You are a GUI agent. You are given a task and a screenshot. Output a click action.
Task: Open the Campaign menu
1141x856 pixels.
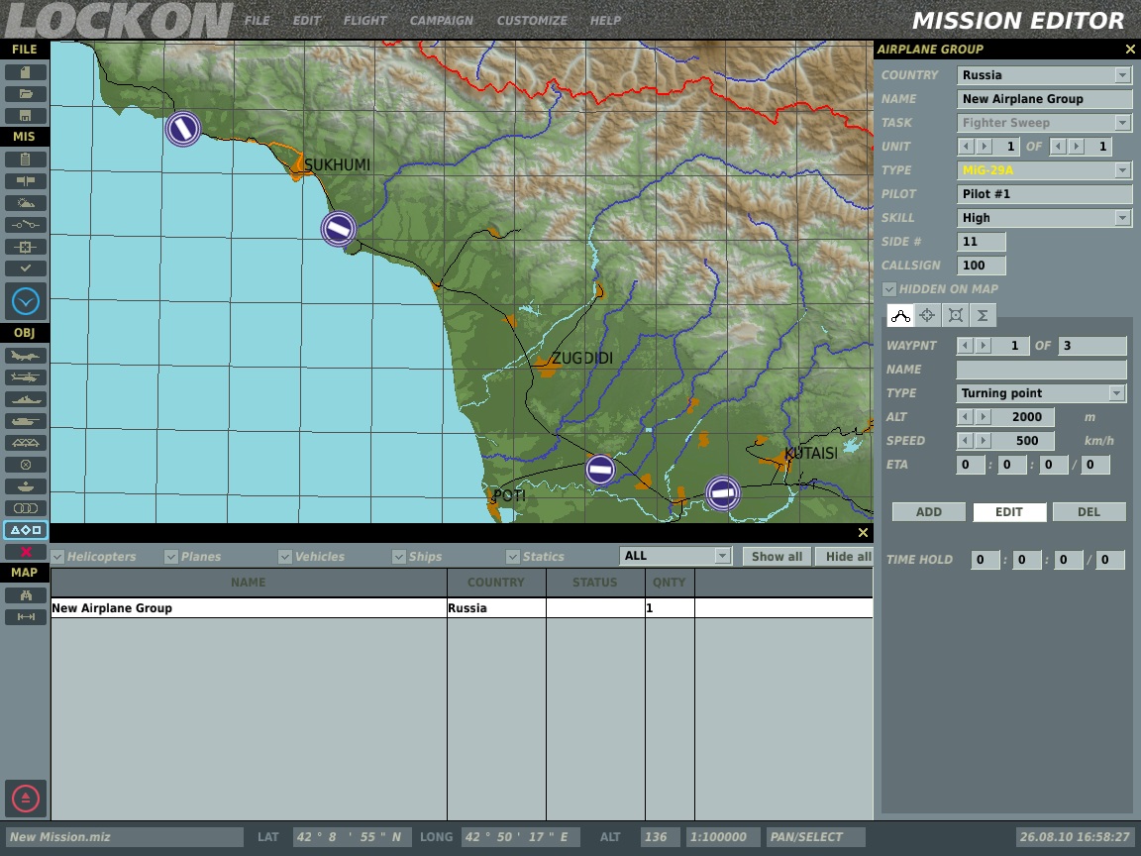[x=441, y=21]
